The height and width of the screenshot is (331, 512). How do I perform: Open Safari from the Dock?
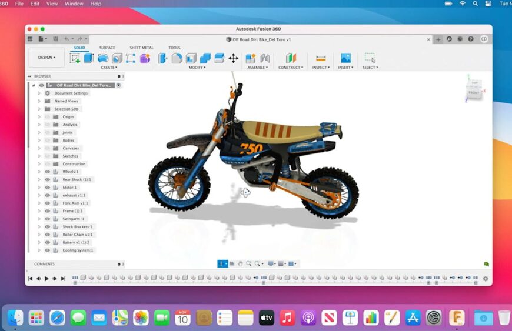57,317
